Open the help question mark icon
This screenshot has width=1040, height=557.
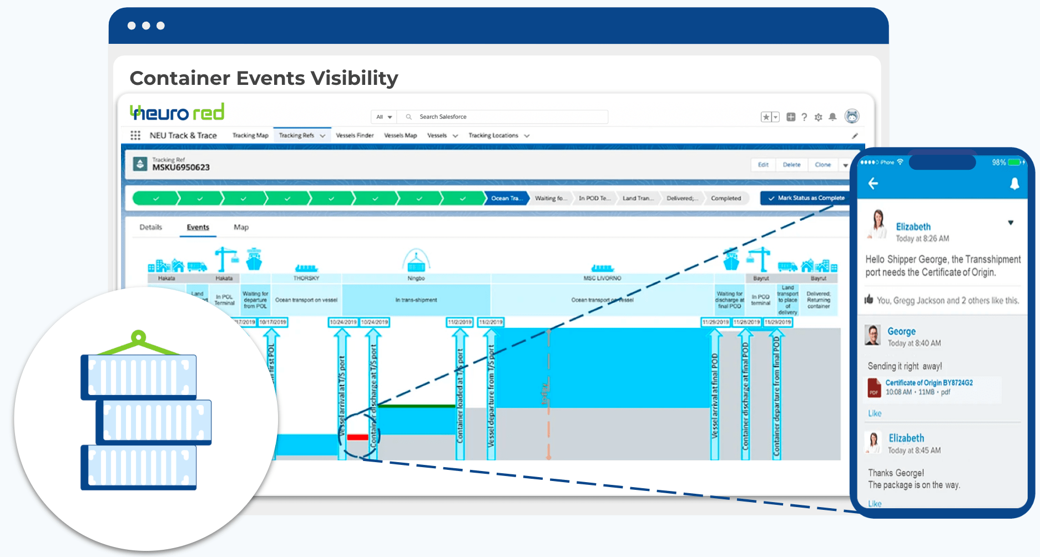click(x=804, y=117)
